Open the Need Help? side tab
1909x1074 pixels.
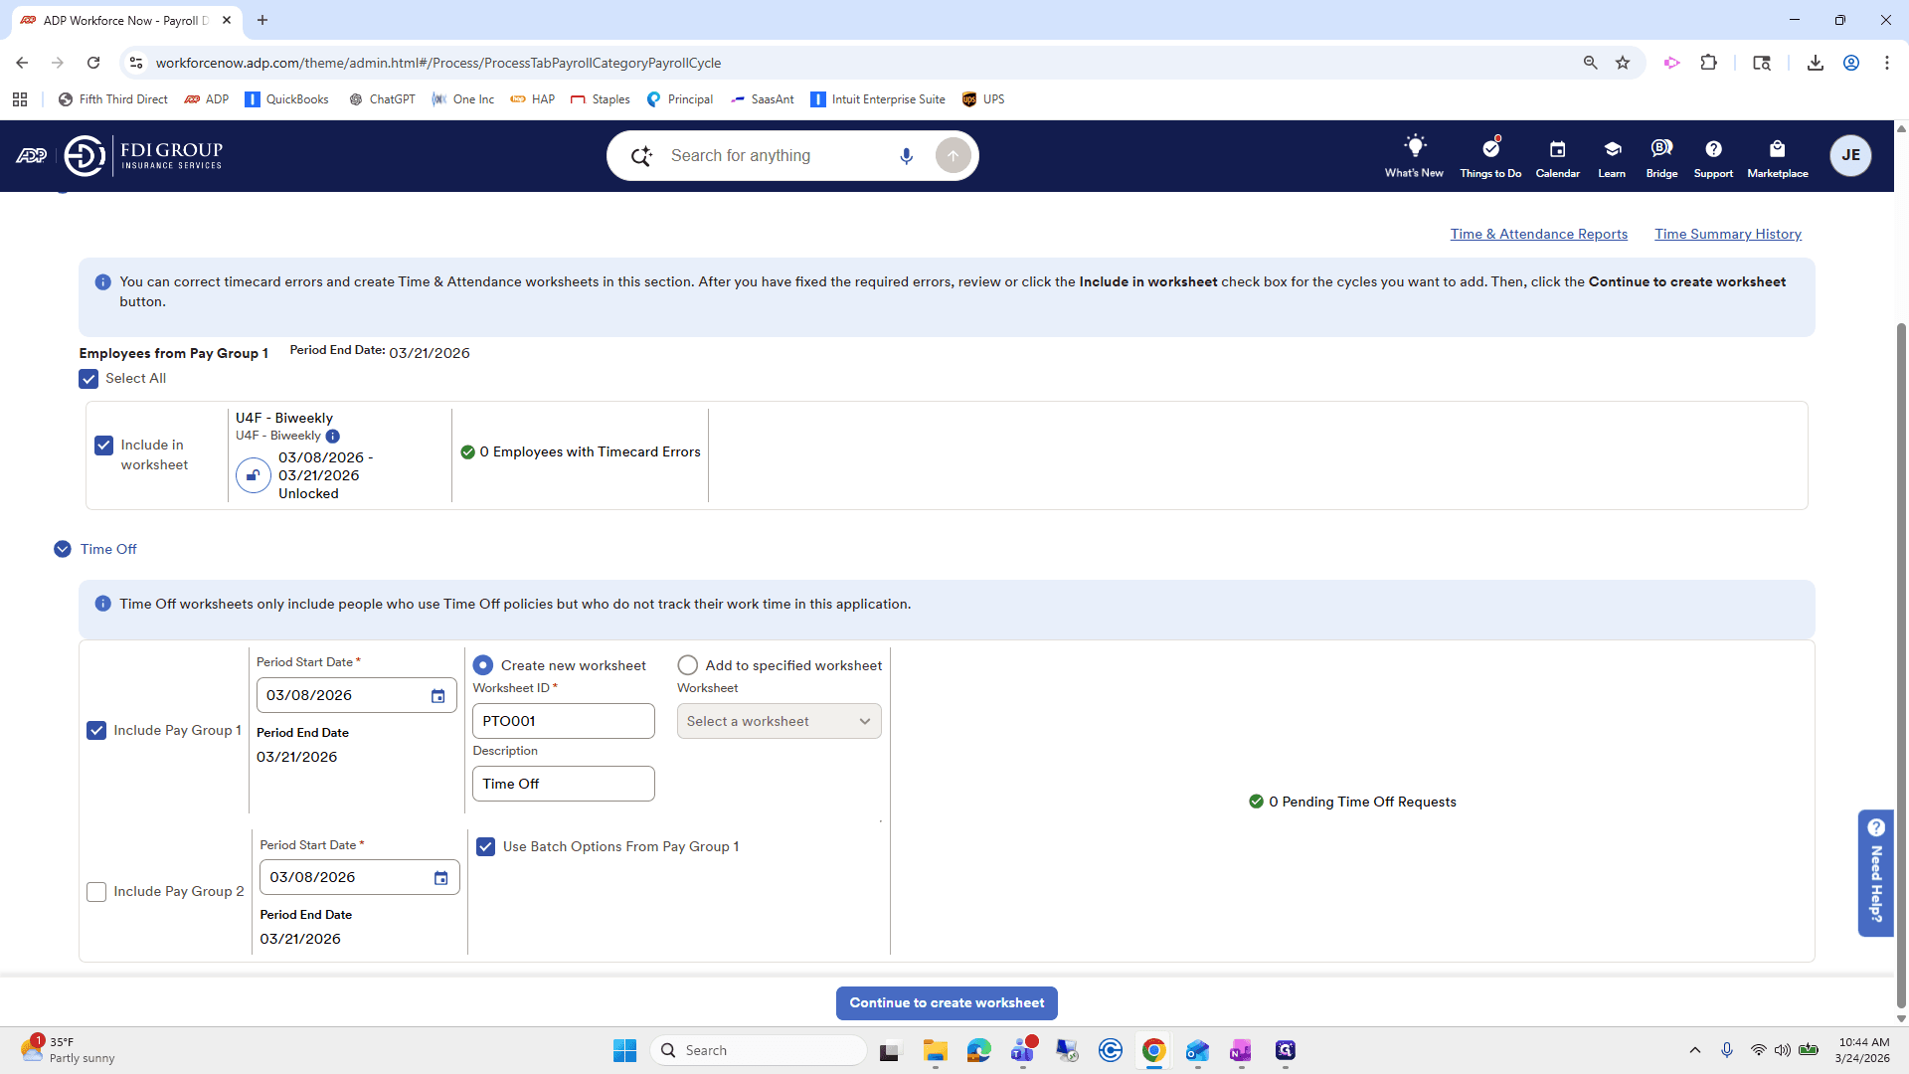point(1875,873)
